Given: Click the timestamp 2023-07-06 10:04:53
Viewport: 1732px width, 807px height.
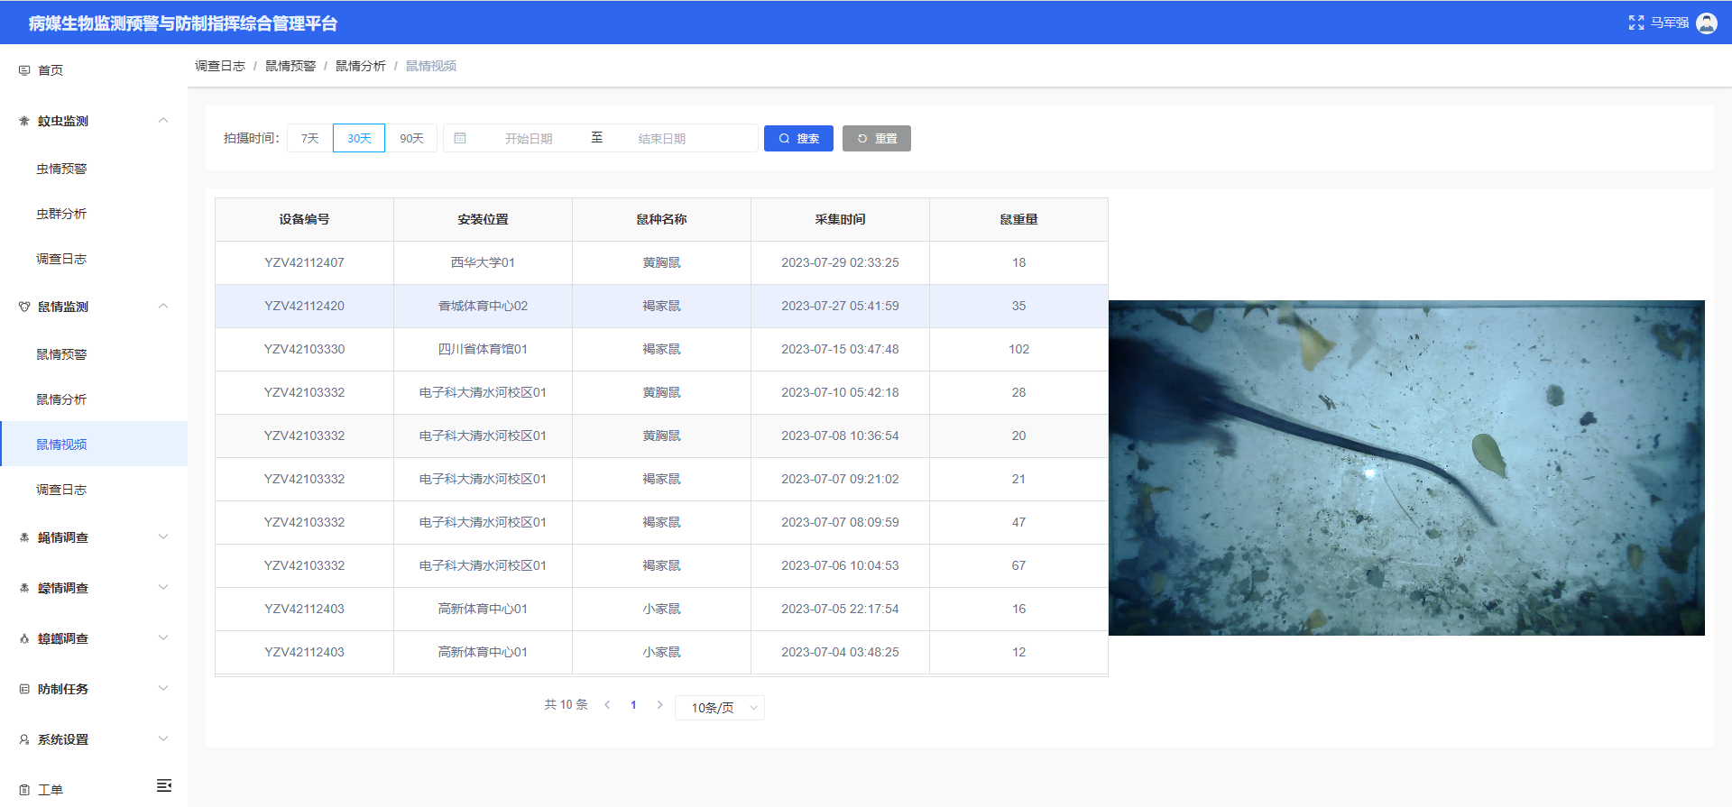Looking at the screenshot, I should (x=840, y=565).
